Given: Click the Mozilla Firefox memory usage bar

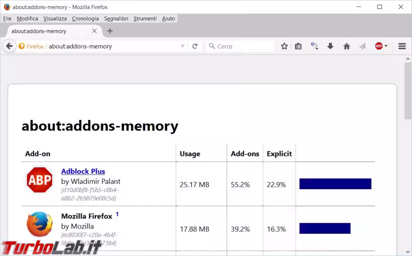Looking at the screenshot, I should pos(325,228).
